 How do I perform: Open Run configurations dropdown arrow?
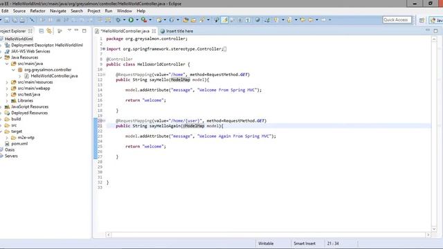tap(137, 20)
